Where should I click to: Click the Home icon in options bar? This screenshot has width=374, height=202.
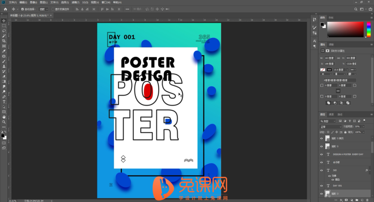tap(5, 9)
